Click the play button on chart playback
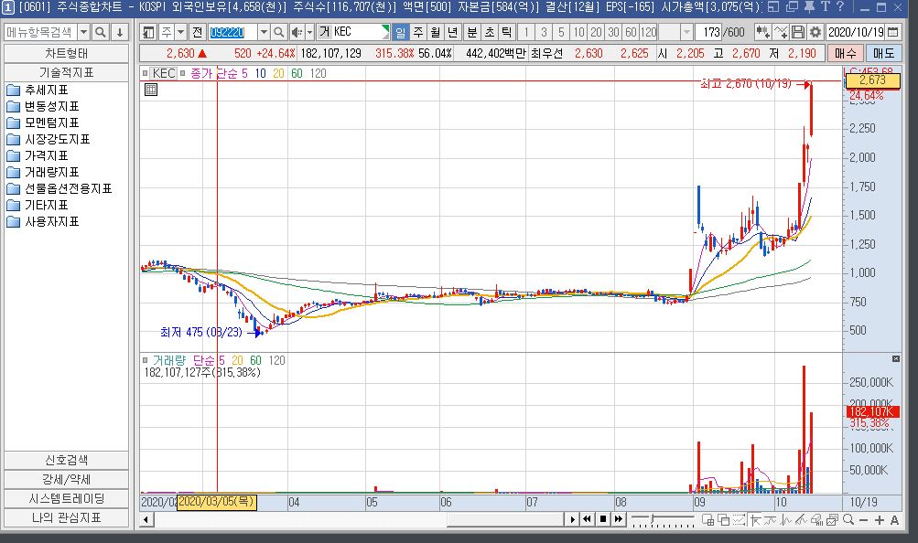This screenshot has width=918, height=543. click(x=573, y=519)
